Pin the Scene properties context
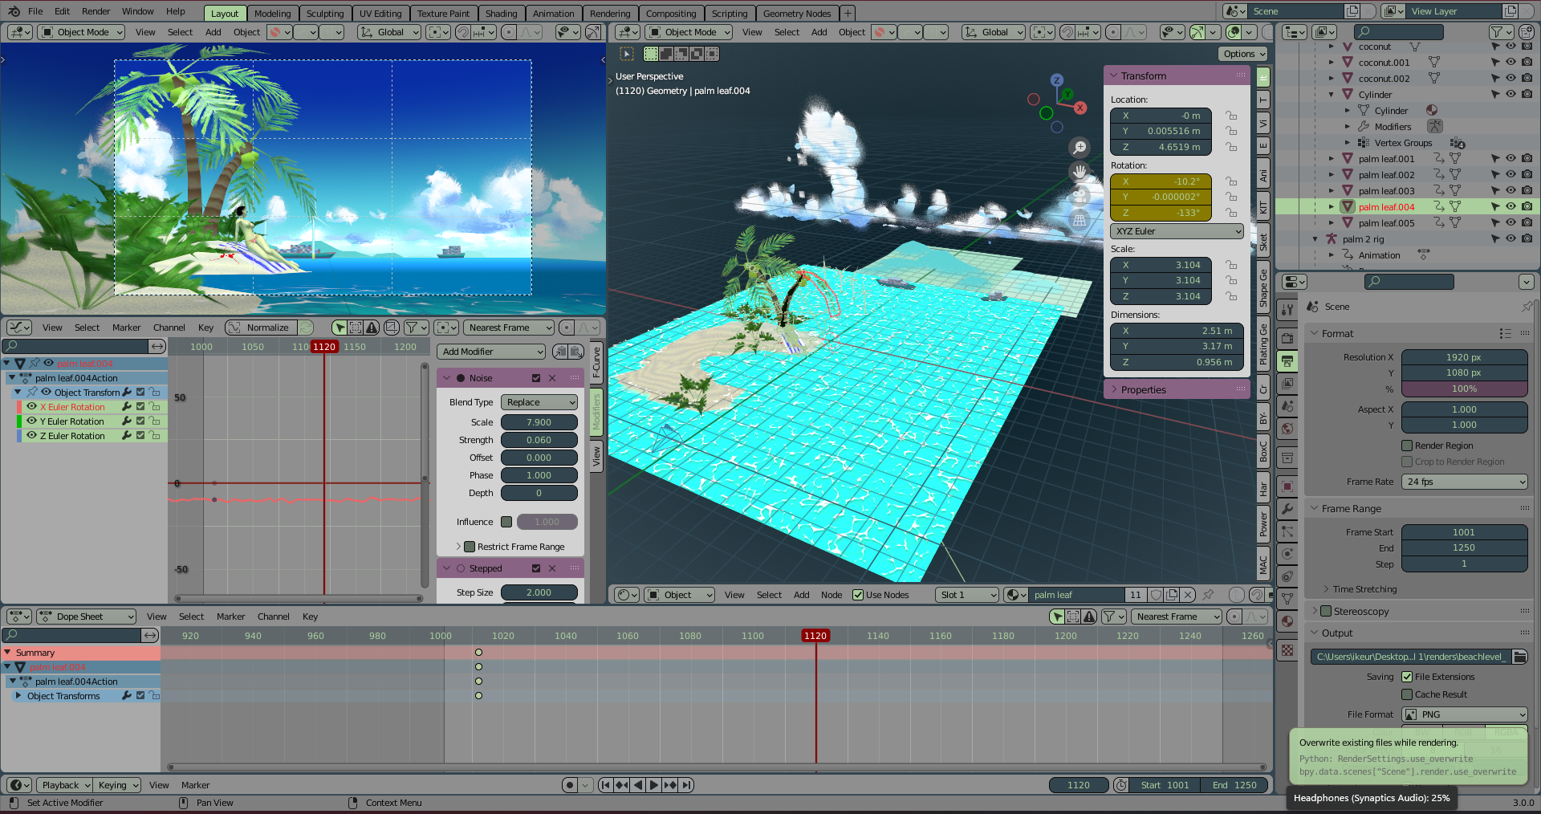The image size is (1541, 814). (1526, 307)
